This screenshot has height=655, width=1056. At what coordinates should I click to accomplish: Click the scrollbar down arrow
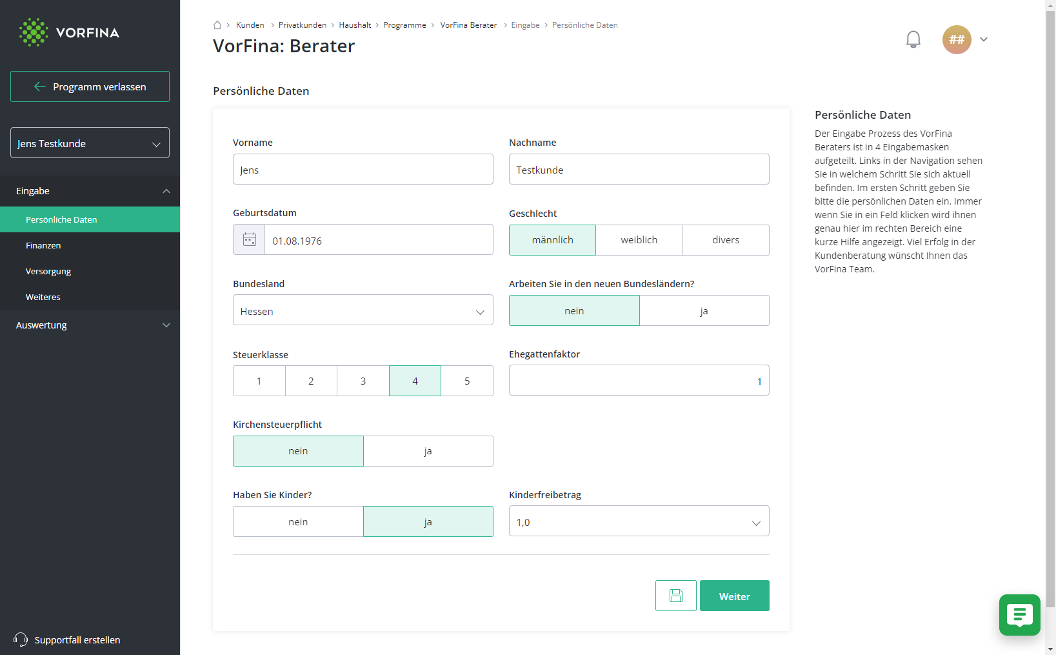pos(1050,649)
